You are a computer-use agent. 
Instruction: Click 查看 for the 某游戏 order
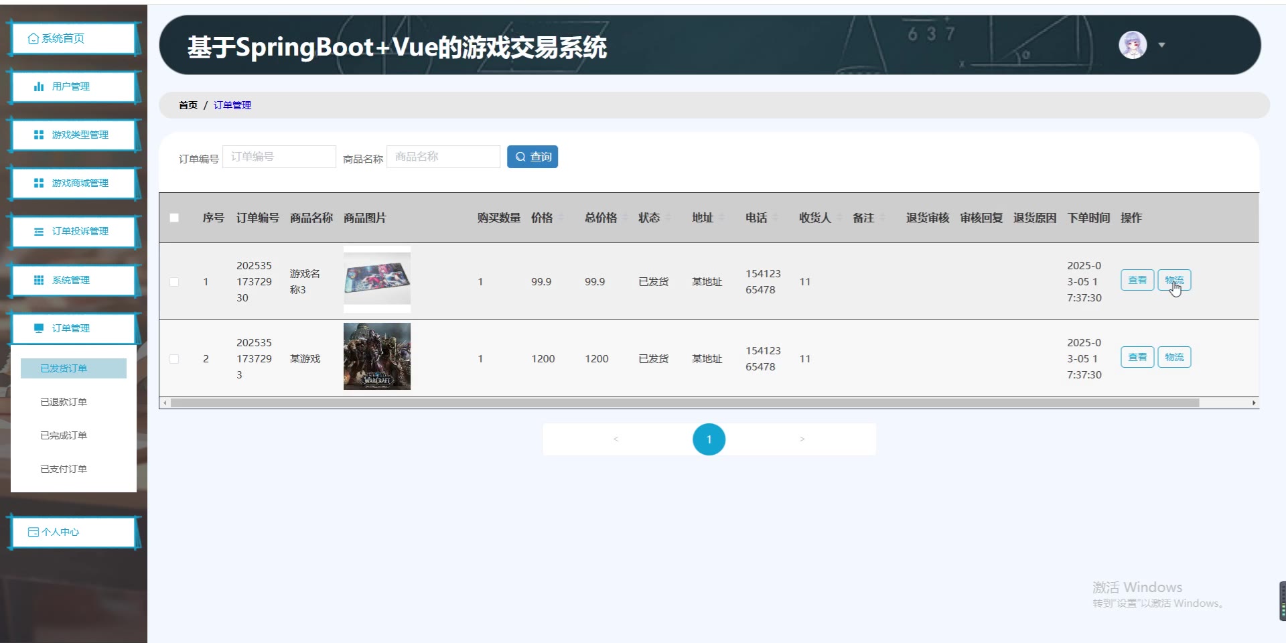tap(1137, 357)
